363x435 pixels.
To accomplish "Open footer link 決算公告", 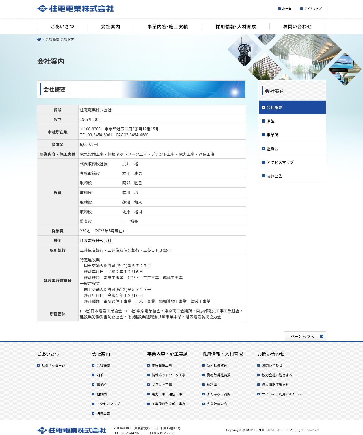I will 103,414.
